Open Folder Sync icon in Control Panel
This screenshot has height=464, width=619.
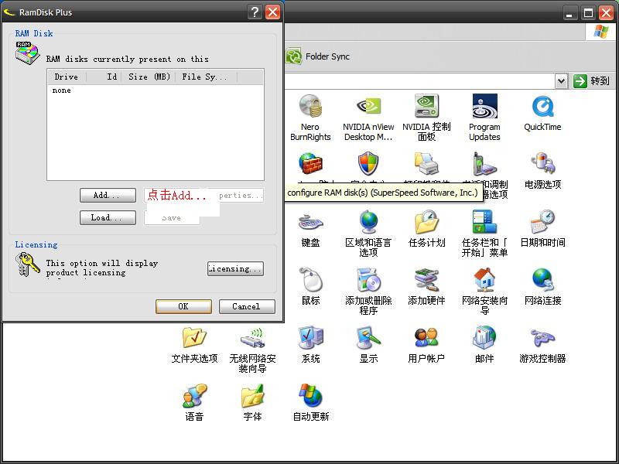[317, 56]
